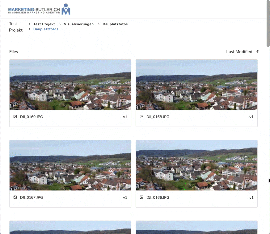Viewport: 270px width, 234px height.
Task: Click chevron before Visualisierungen breadcrumb
Action: (x=60, y=24)
